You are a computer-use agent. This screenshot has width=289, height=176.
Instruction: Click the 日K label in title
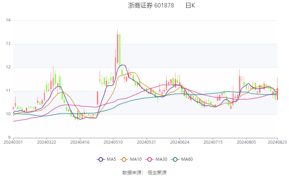(x=190, y=5)
